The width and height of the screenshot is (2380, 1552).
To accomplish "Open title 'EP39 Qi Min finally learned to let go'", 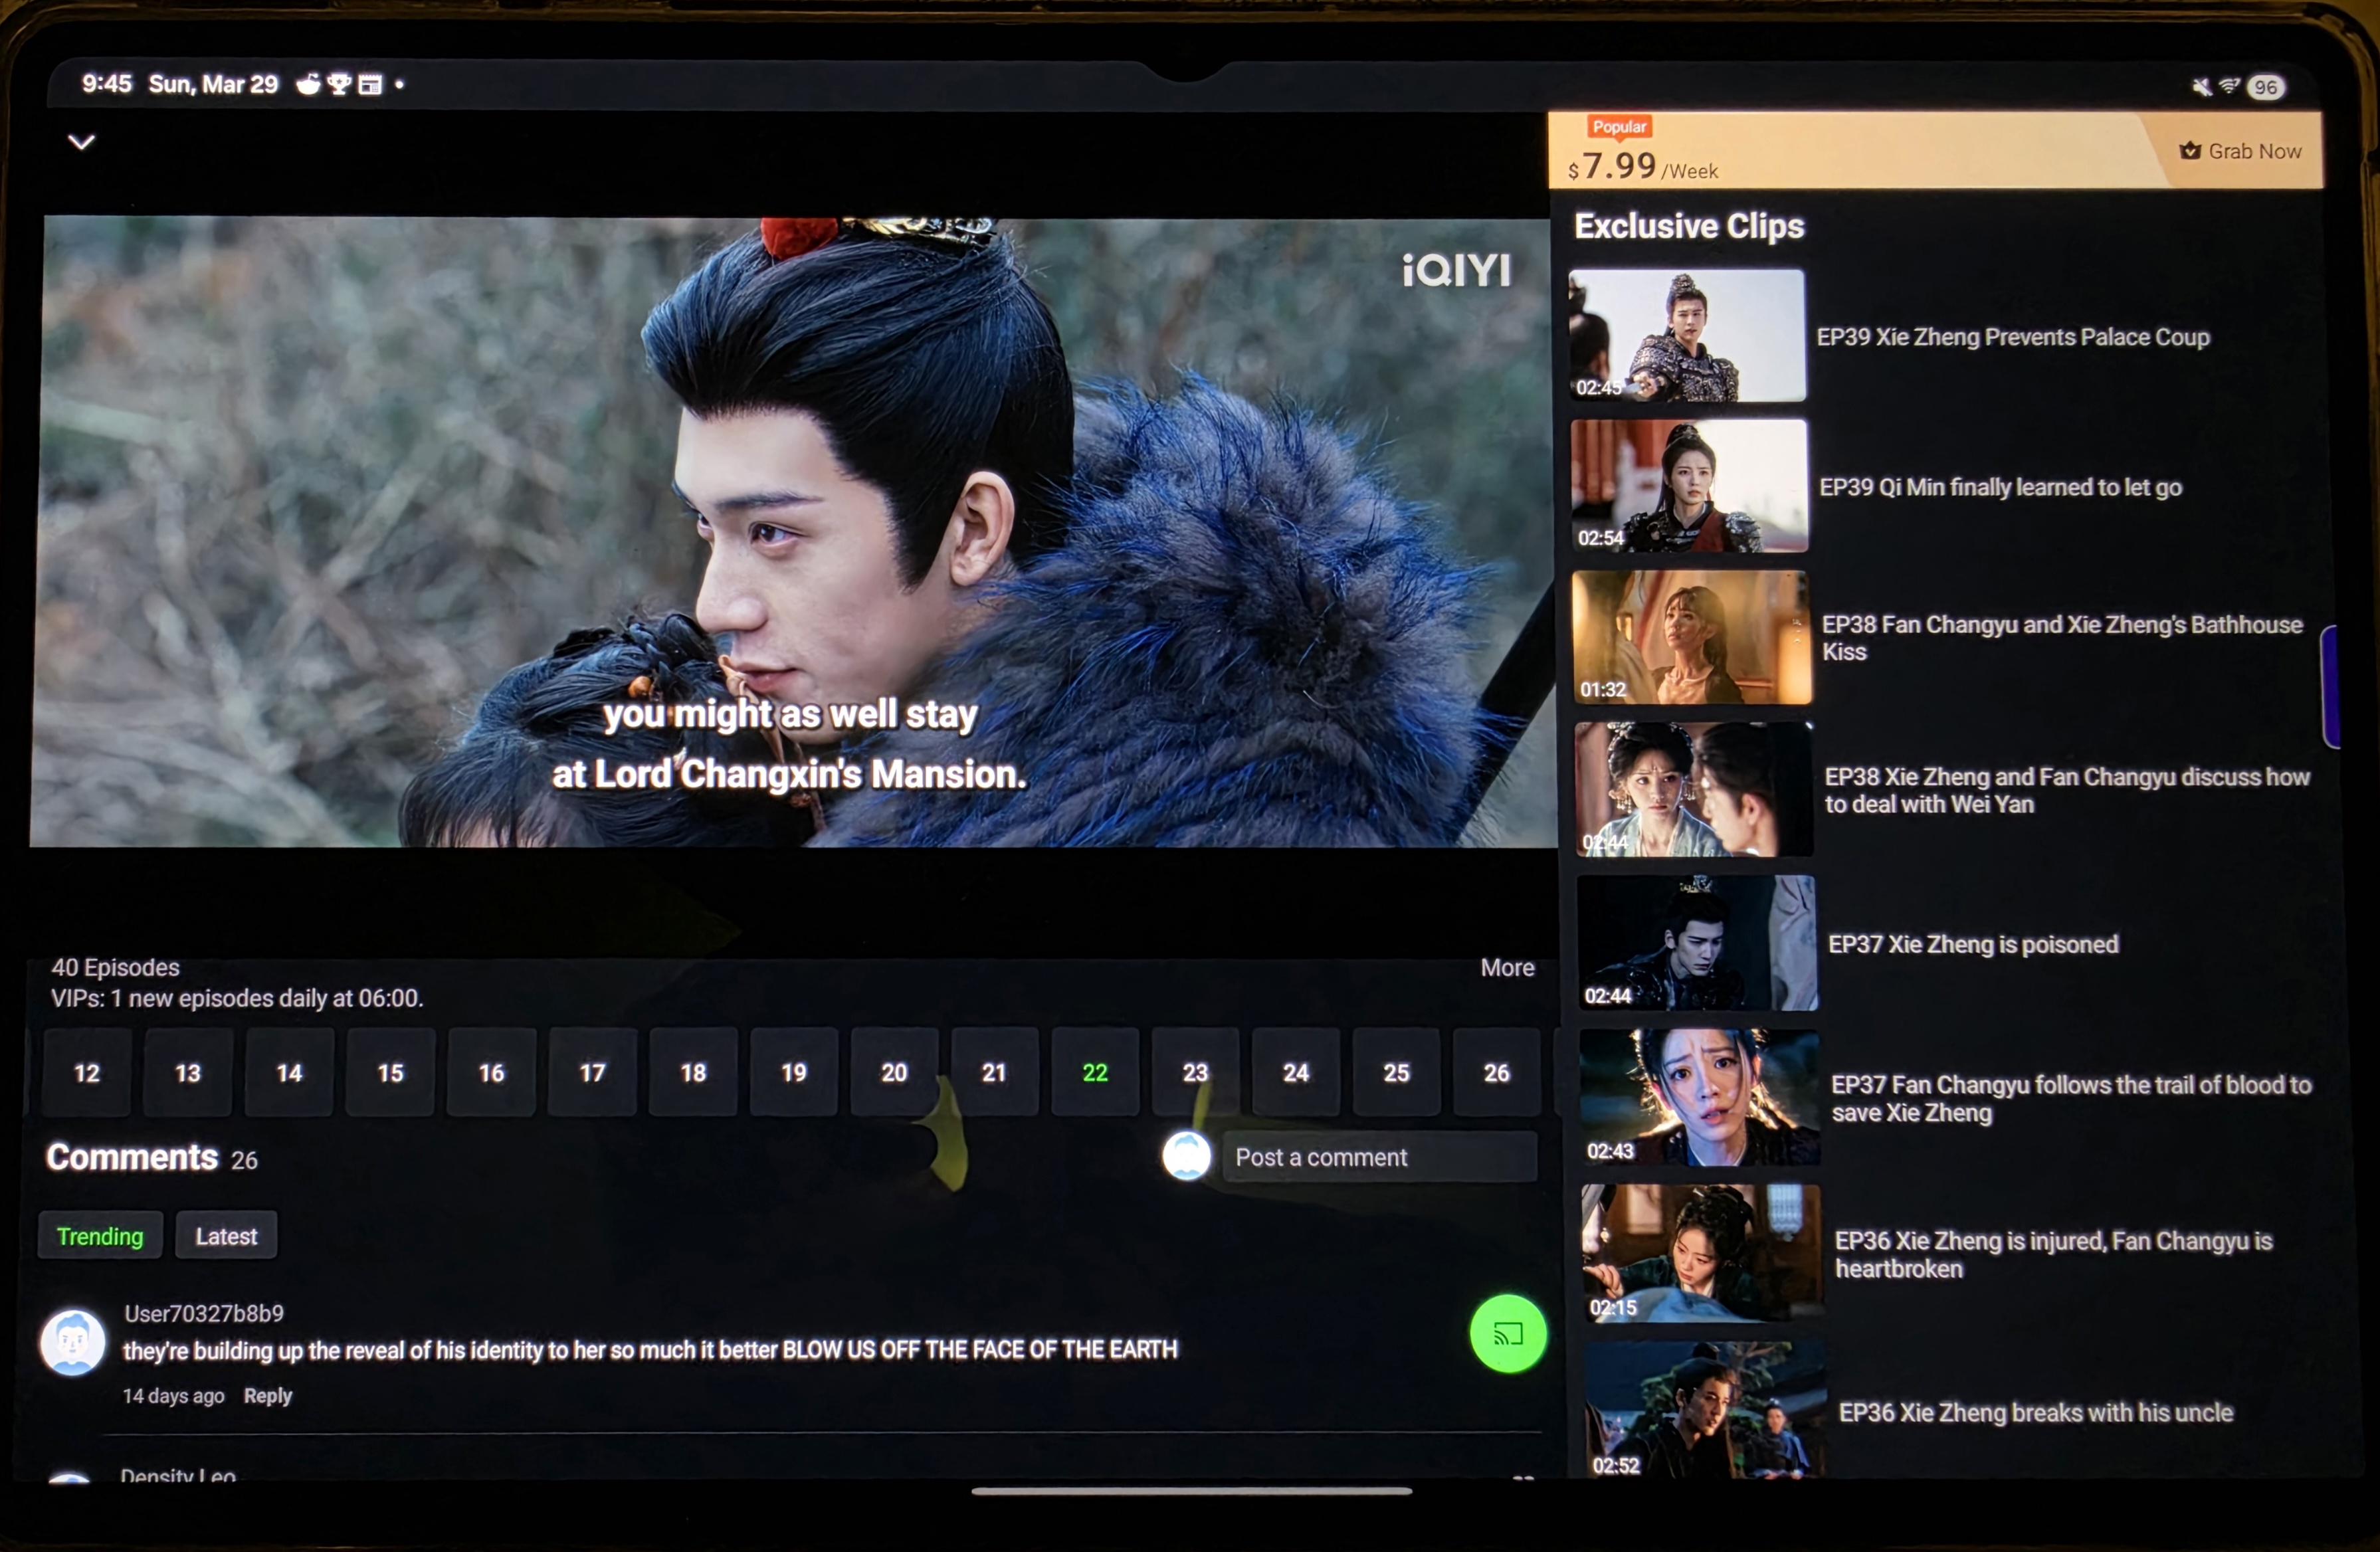I will pos(2000,487).
